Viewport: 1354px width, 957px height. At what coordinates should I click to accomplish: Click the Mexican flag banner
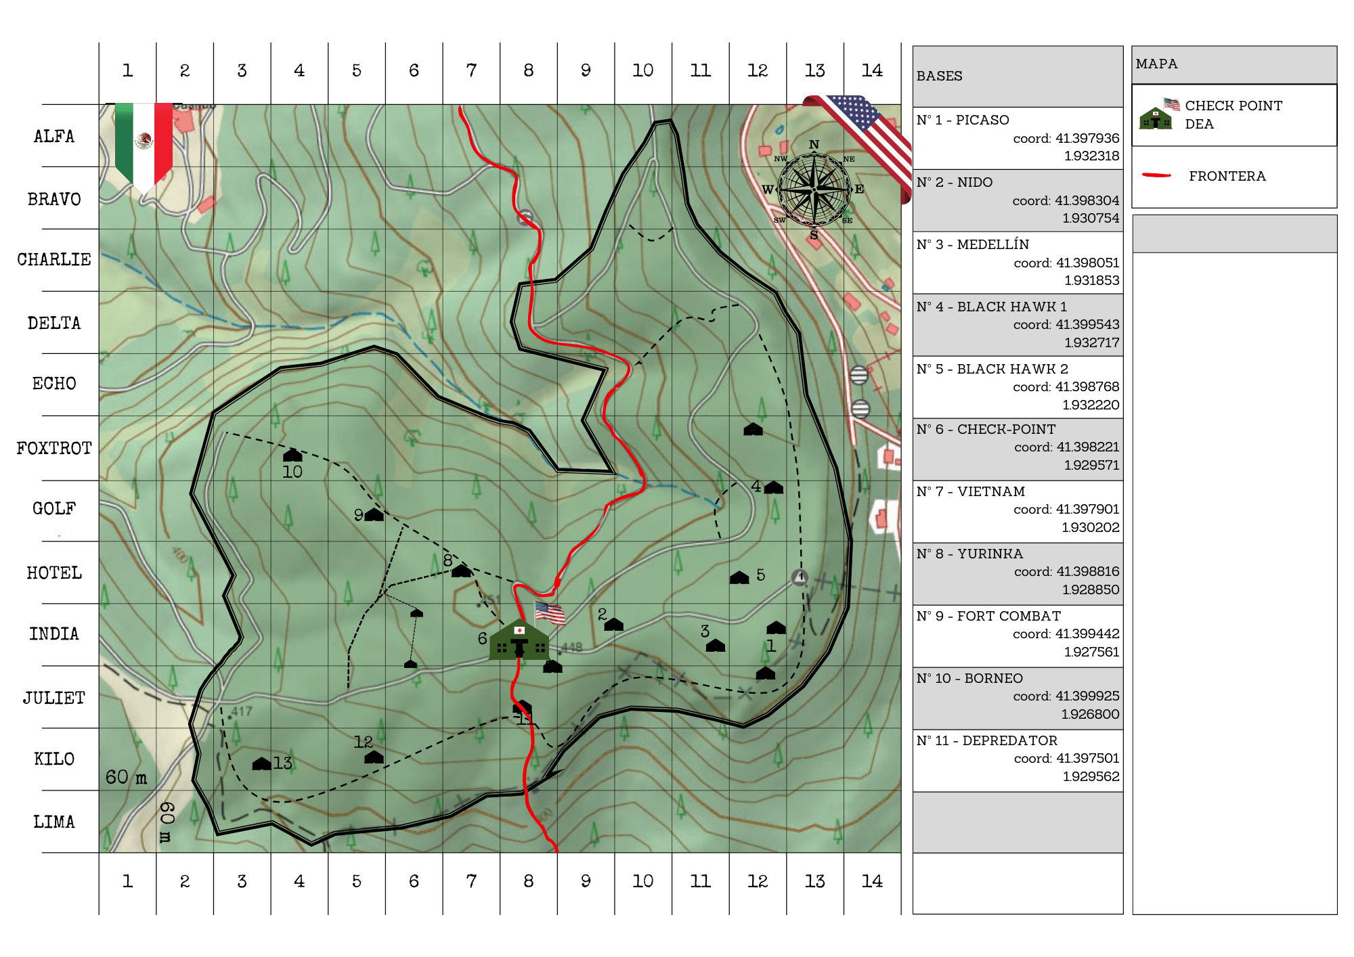pos(144,144)
